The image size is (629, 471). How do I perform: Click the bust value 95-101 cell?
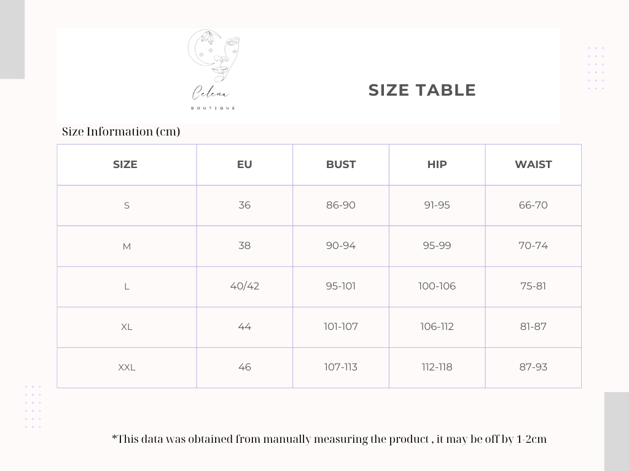coord(340,286)
